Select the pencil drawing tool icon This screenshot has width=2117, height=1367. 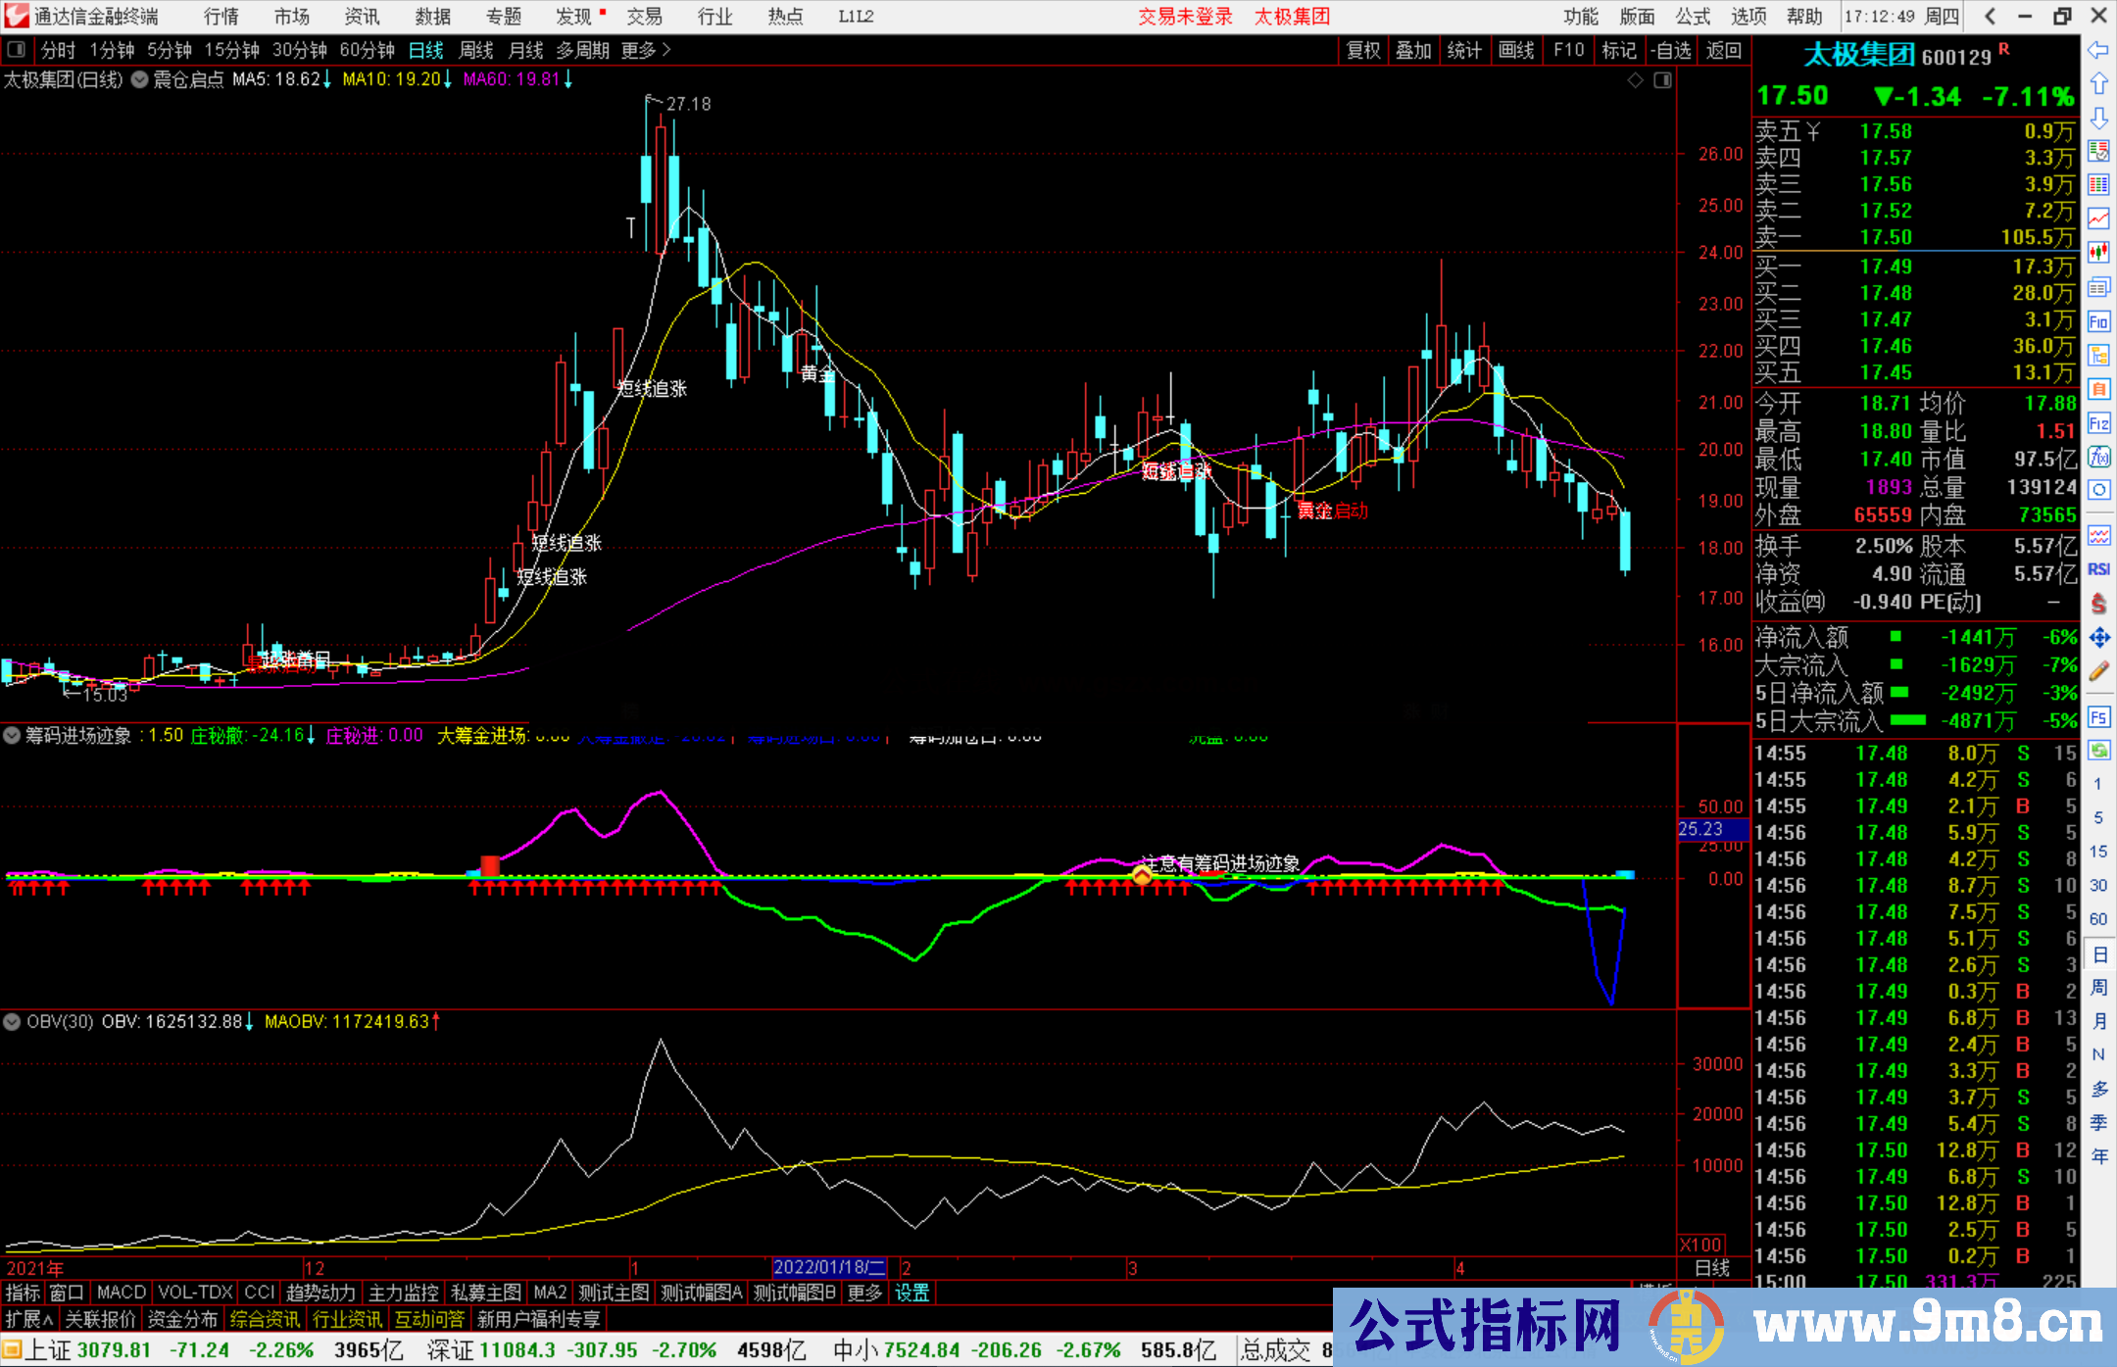pyautogui.click(x=2098, y=671)
